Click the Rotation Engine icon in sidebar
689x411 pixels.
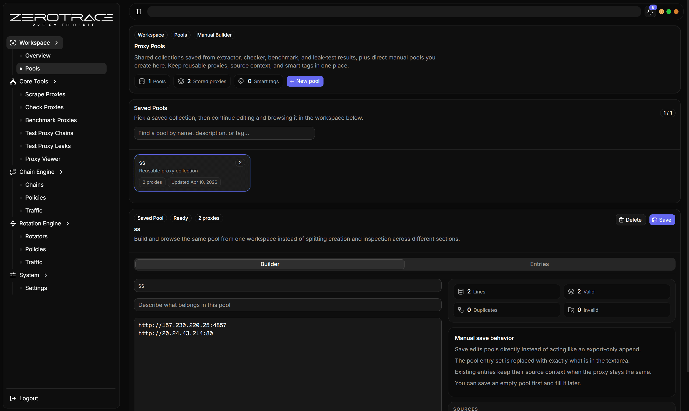click(13, 224)
